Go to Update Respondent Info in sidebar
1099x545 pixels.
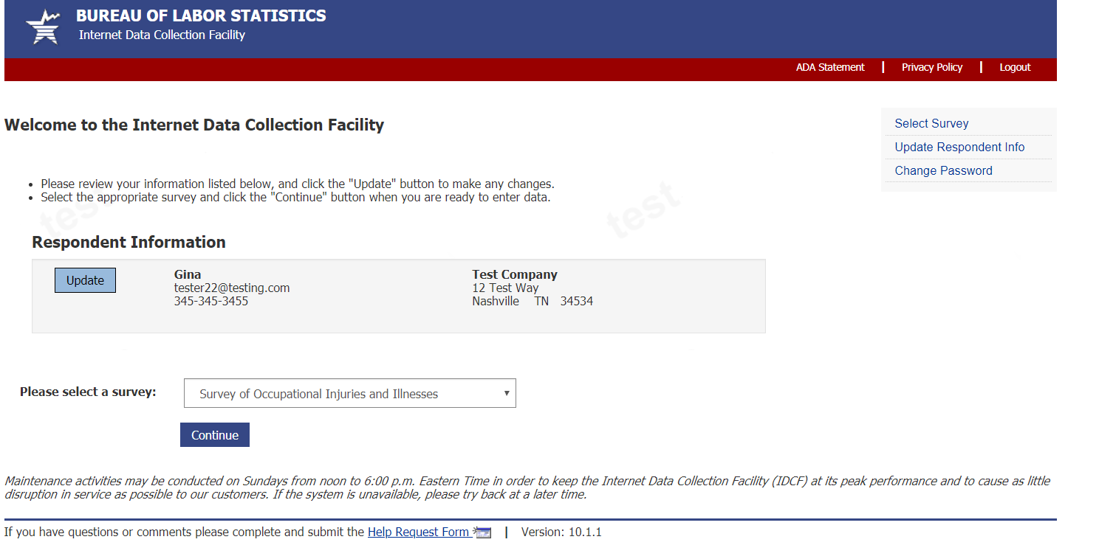959,147
